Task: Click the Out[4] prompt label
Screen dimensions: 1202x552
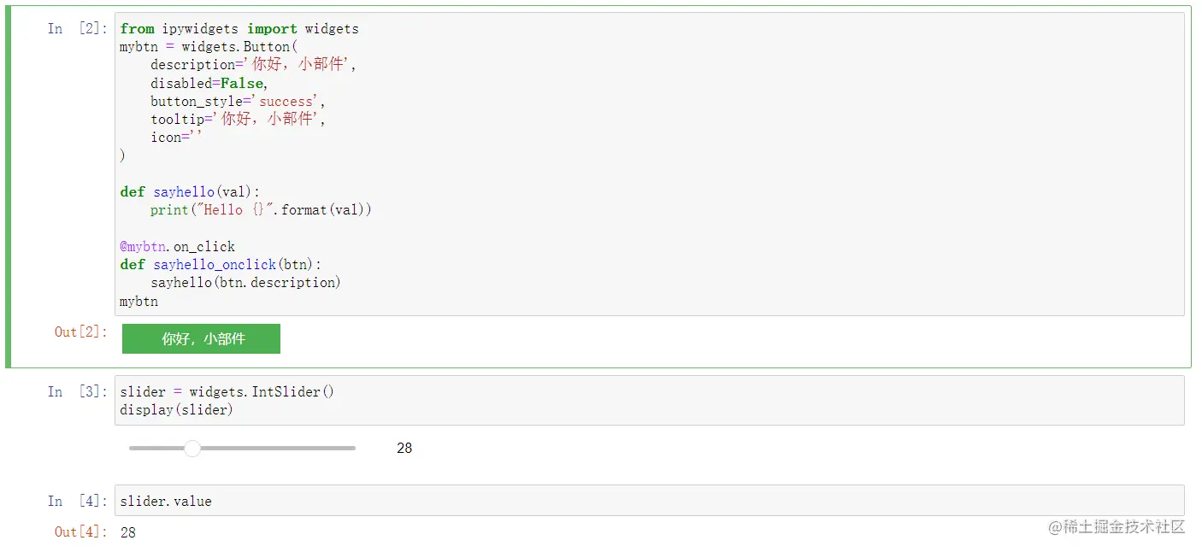Action: 80,531
